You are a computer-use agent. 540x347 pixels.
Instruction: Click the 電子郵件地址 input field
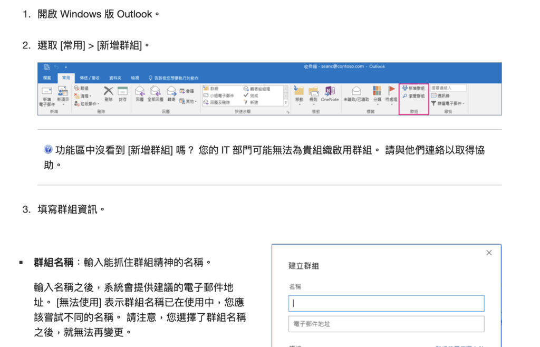[x=386, y=324]
